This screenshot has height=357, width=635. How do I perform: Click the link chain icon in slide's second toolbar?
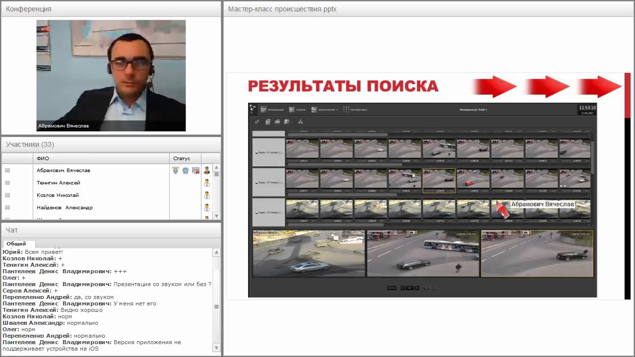[257, 121]
